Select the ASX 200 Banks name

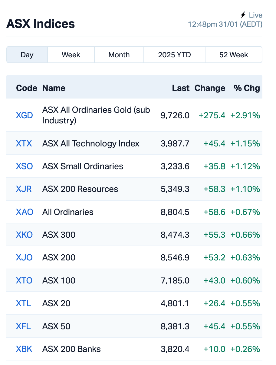tap(71, 349)
